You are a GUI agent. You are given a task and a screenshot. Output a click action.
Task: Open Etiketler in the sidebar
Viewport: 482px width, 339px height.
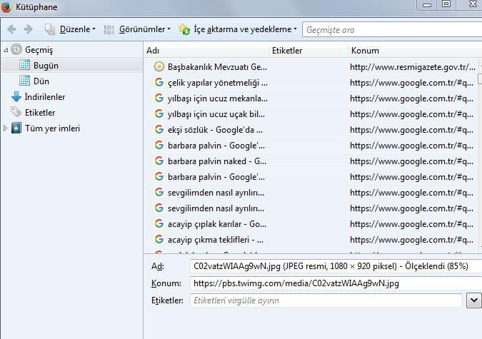tap(40, 113)
